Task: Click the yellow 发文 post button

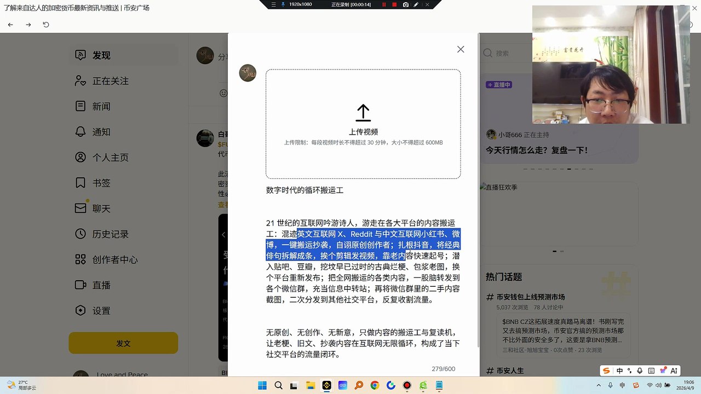Action: coord(123,343)
